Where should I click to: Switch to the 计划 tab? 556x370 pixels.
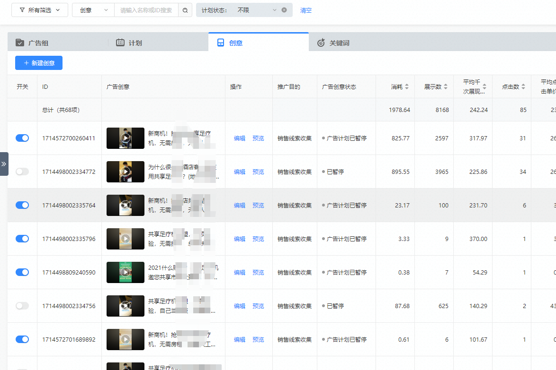[158, 43]
